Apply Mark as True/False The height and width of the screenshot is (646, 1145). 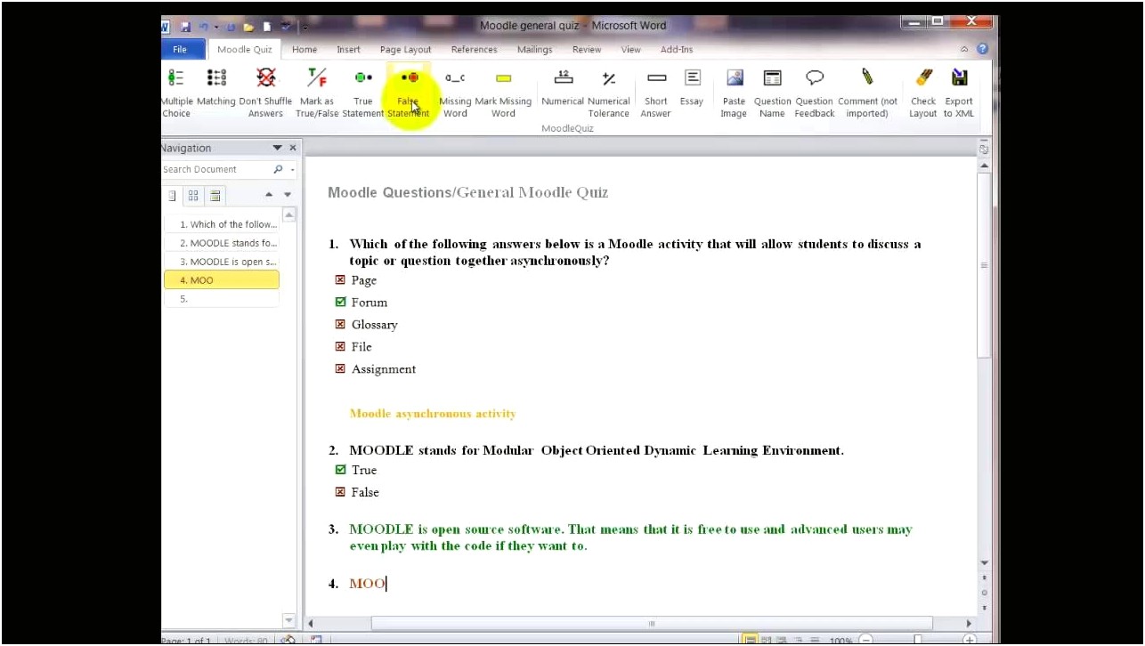point(317,93)
